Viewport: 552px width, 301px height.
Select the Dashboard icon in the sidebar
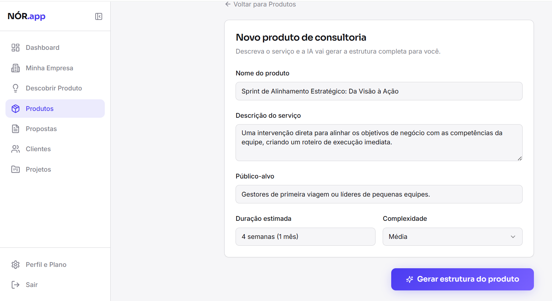[x=15, y=47]
